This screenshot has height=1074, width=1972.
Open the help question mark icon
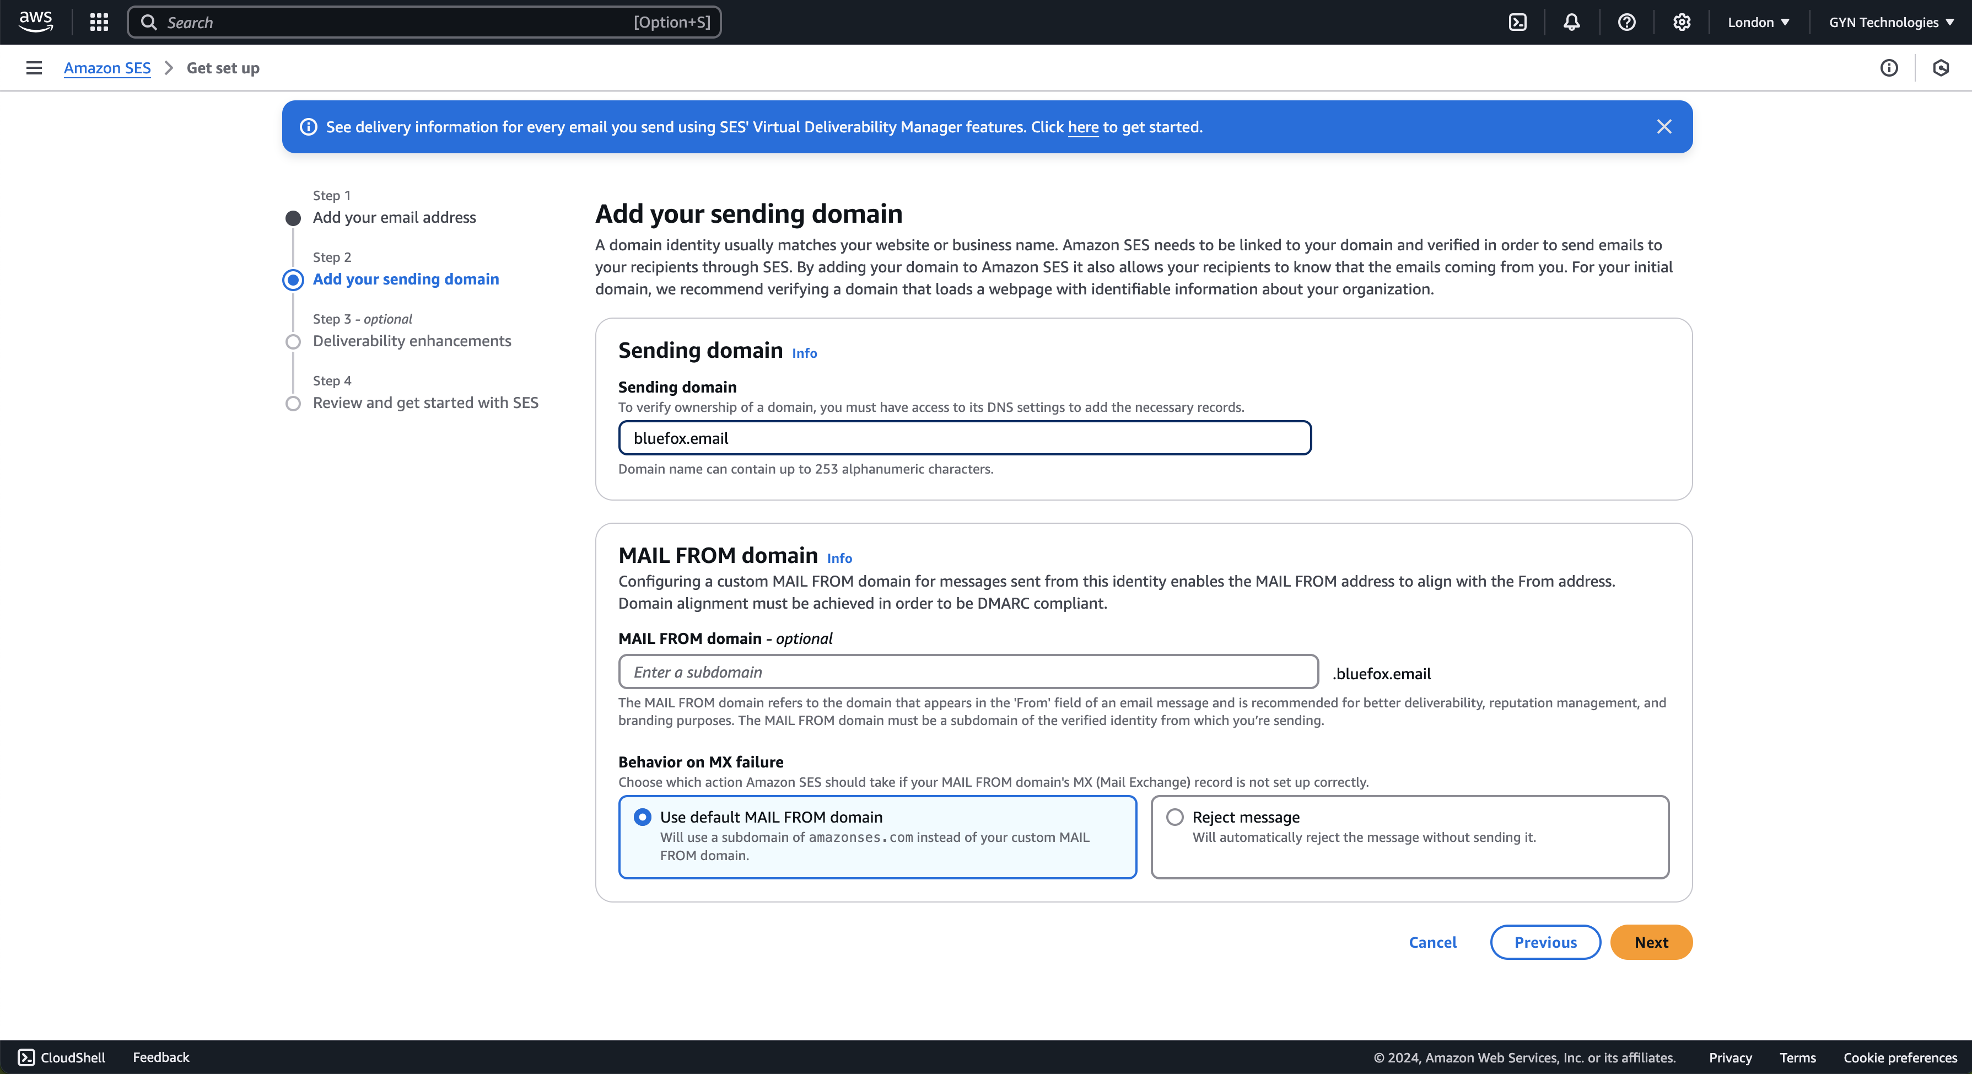pyautogui.click(x=1627, y=22)
